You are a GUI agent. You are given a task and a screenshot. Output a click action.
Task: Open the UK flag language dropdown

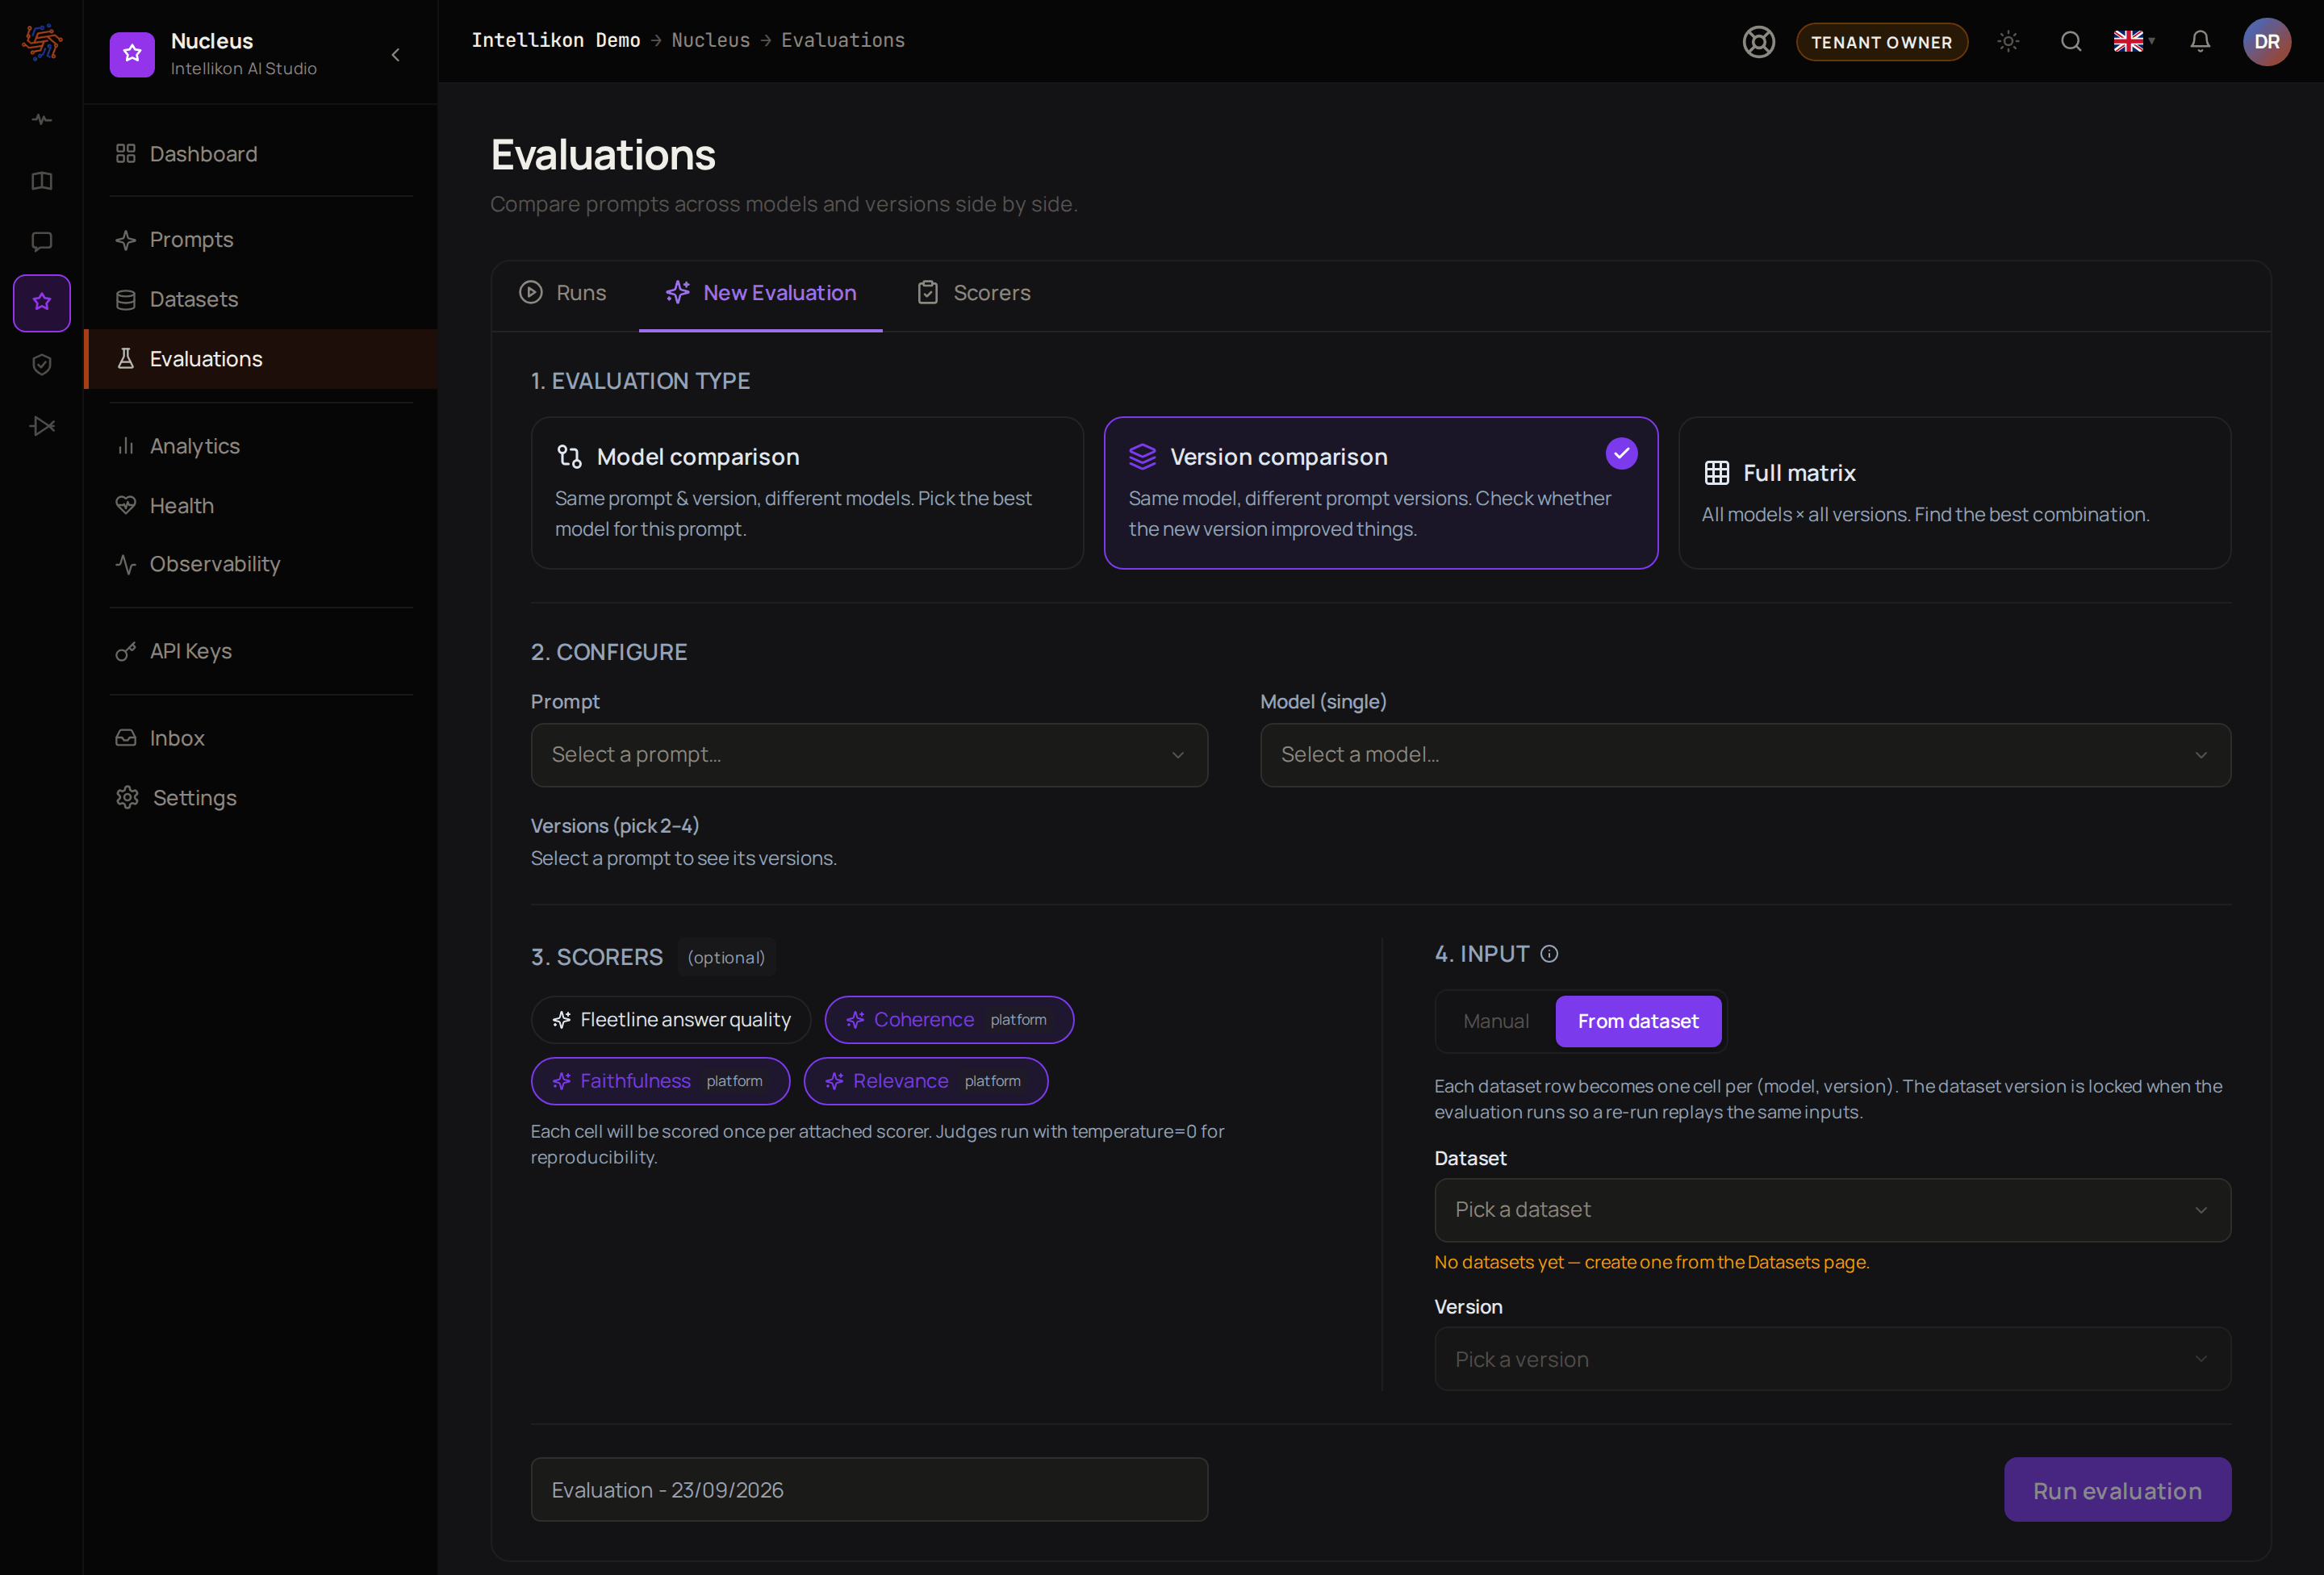pyautogui.click(x=2134, y=42)
